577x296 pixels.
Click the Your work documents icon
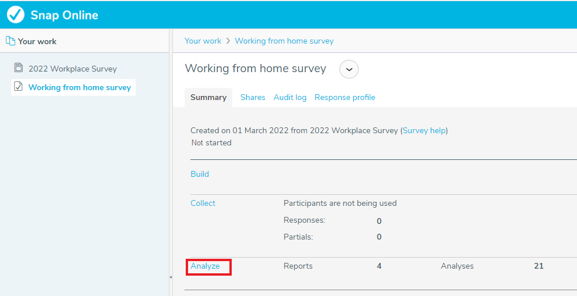(10, 41)
